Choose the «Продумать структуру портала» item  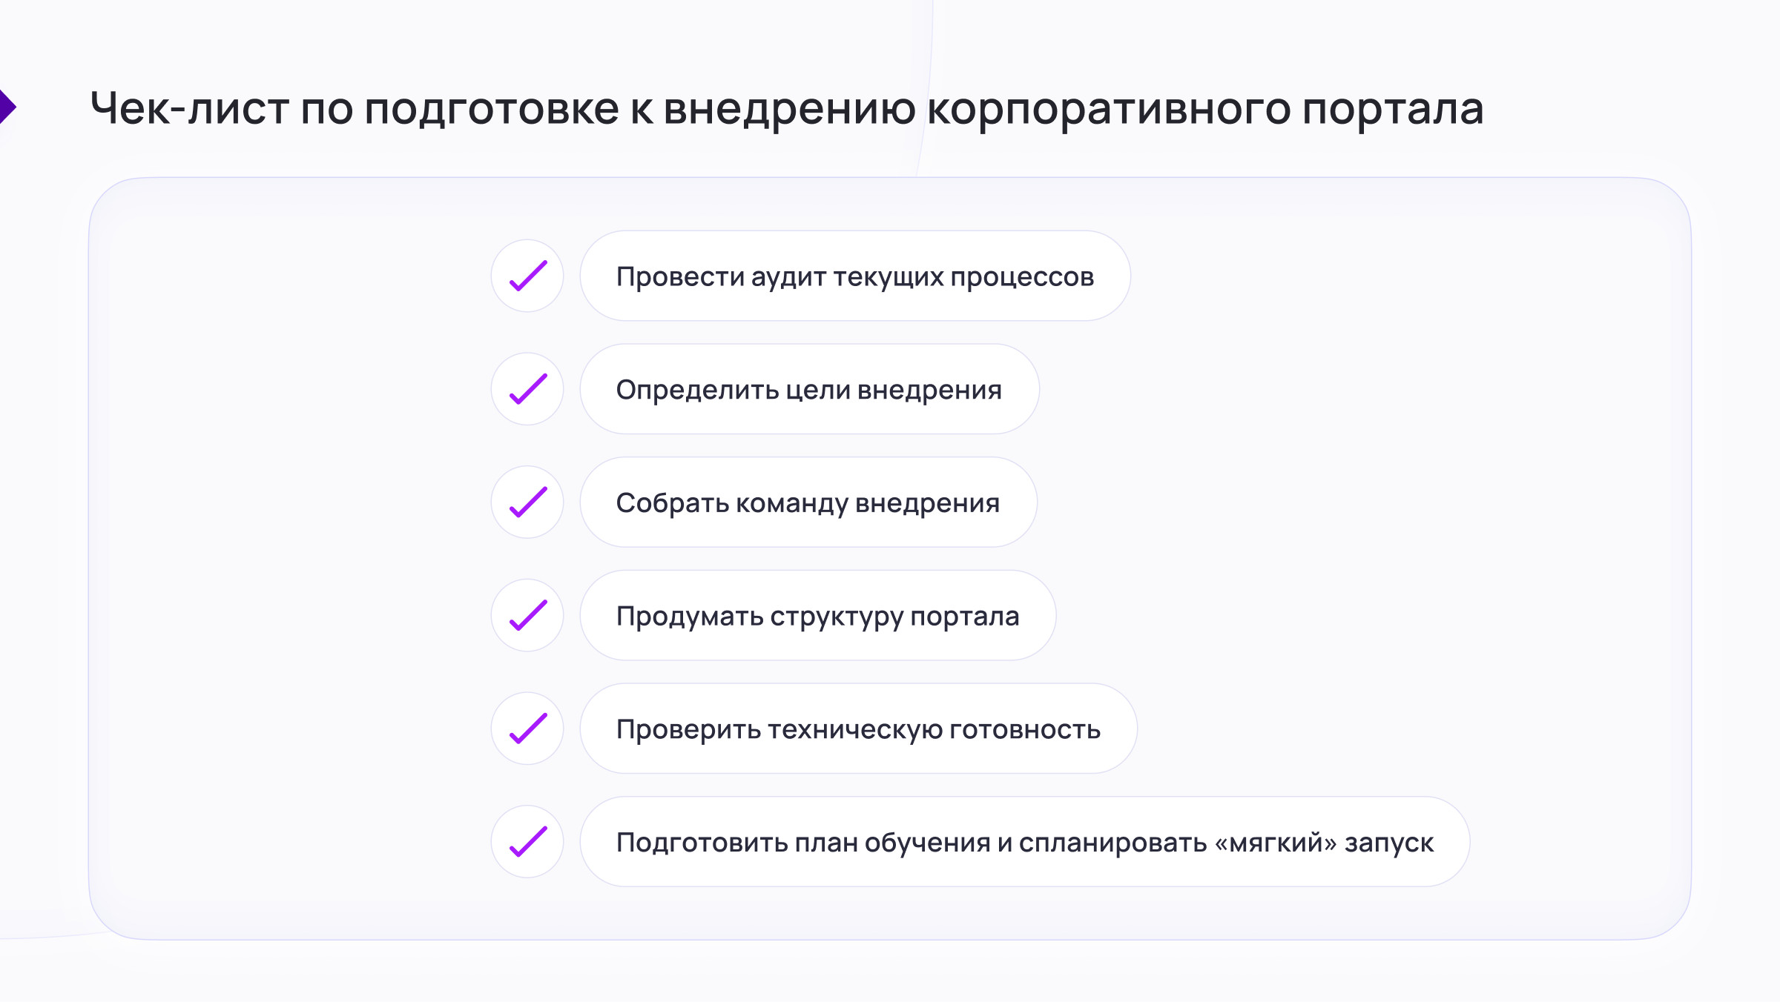(817, 617)
